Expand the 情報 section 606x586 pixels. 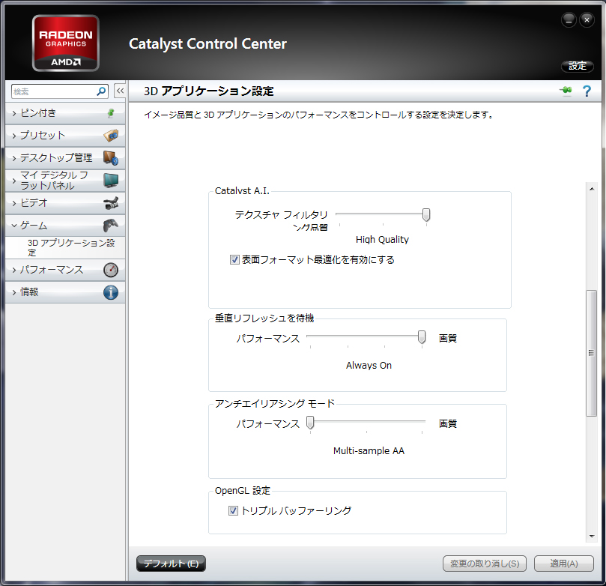tap(65, 292)
